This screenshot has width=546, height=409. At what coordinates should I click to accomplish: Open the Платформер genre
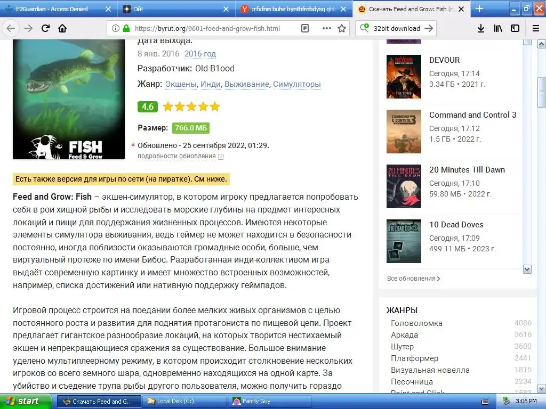point(414,358)
